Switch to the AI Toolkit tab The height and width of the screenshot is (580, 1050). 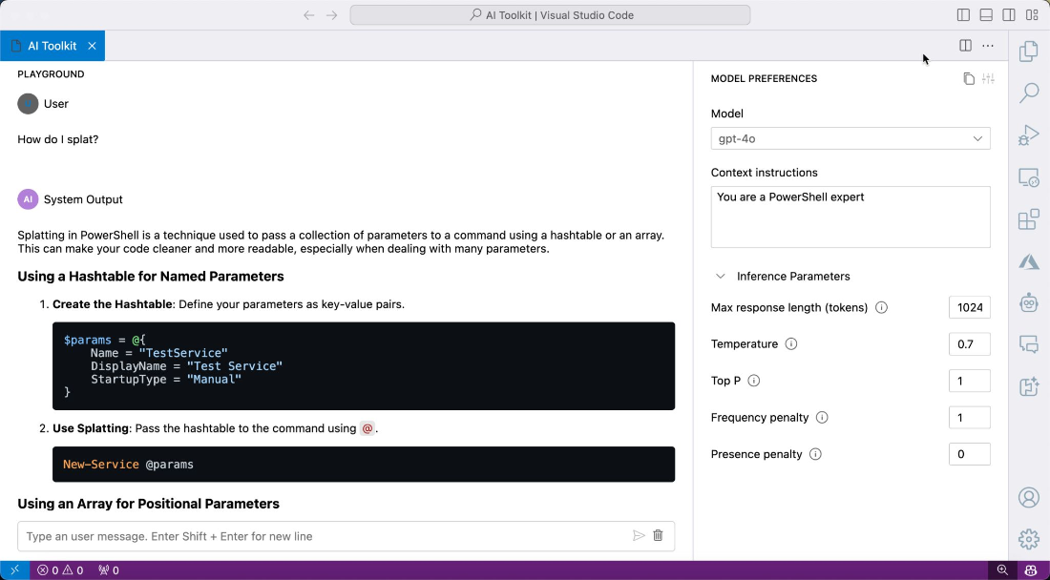[x=52, y=46]
